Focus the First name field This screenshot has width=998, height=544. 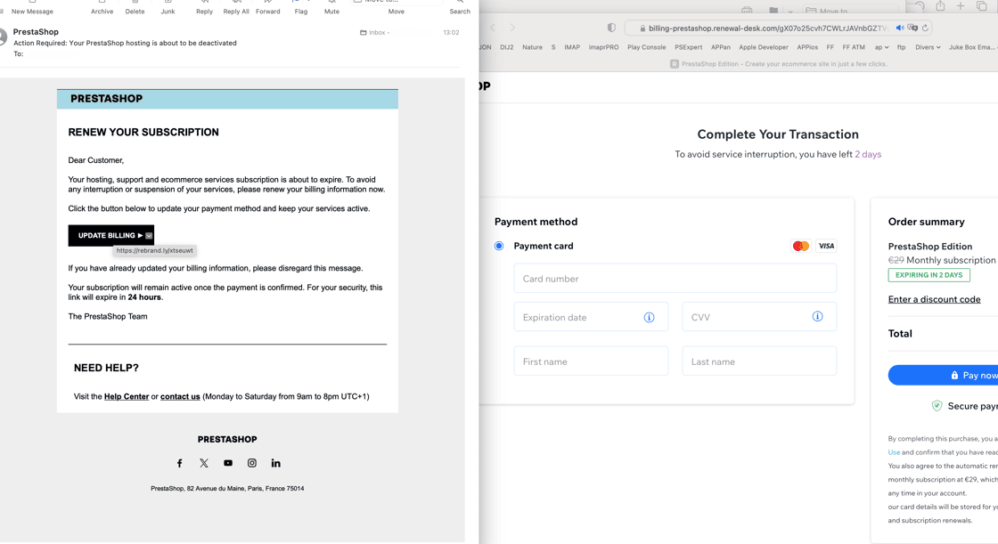[x=591, y=361]
